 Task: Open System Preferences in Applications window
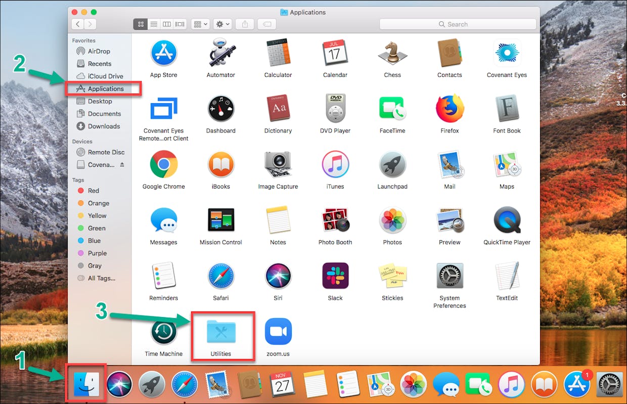(x=450, y=276)
